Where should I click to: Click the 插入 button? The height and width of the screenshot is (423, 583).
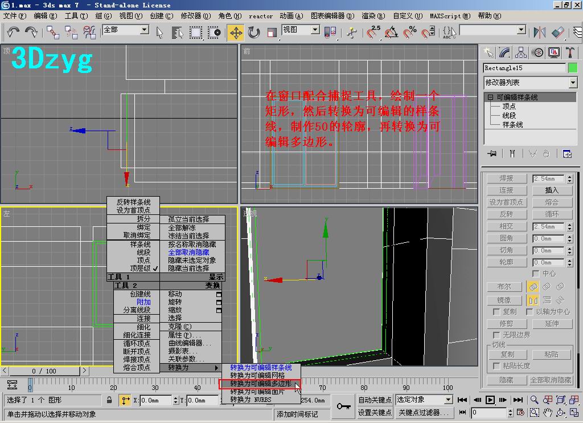click(552, 190)
